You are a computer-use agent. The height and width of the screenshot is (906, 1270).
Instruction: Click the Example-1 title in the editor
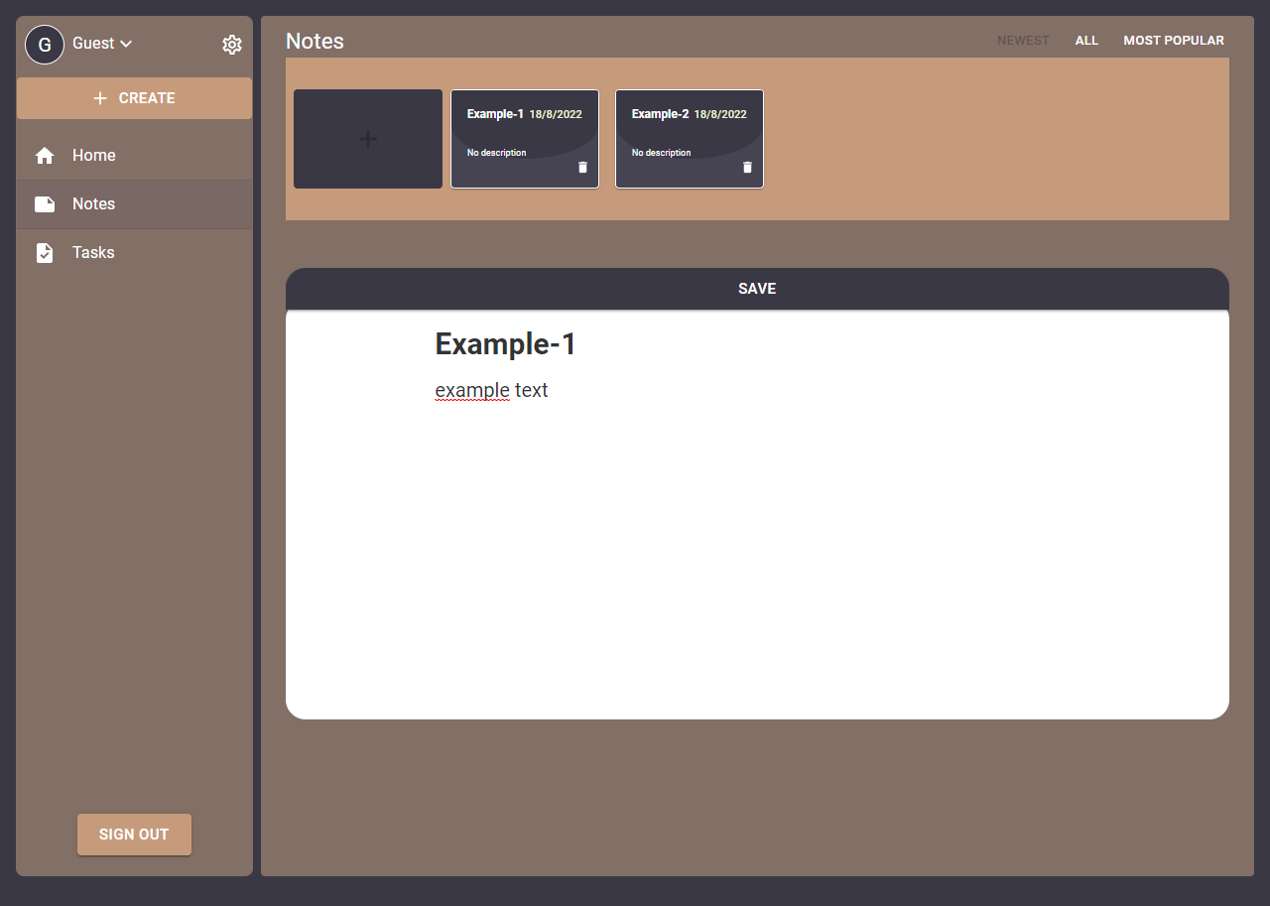click(x=504, y=344)
